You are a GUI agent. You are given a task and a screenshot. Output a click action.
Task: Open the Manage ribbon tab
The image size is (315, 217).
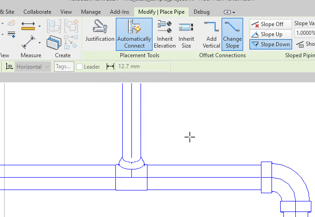(91, 12)
